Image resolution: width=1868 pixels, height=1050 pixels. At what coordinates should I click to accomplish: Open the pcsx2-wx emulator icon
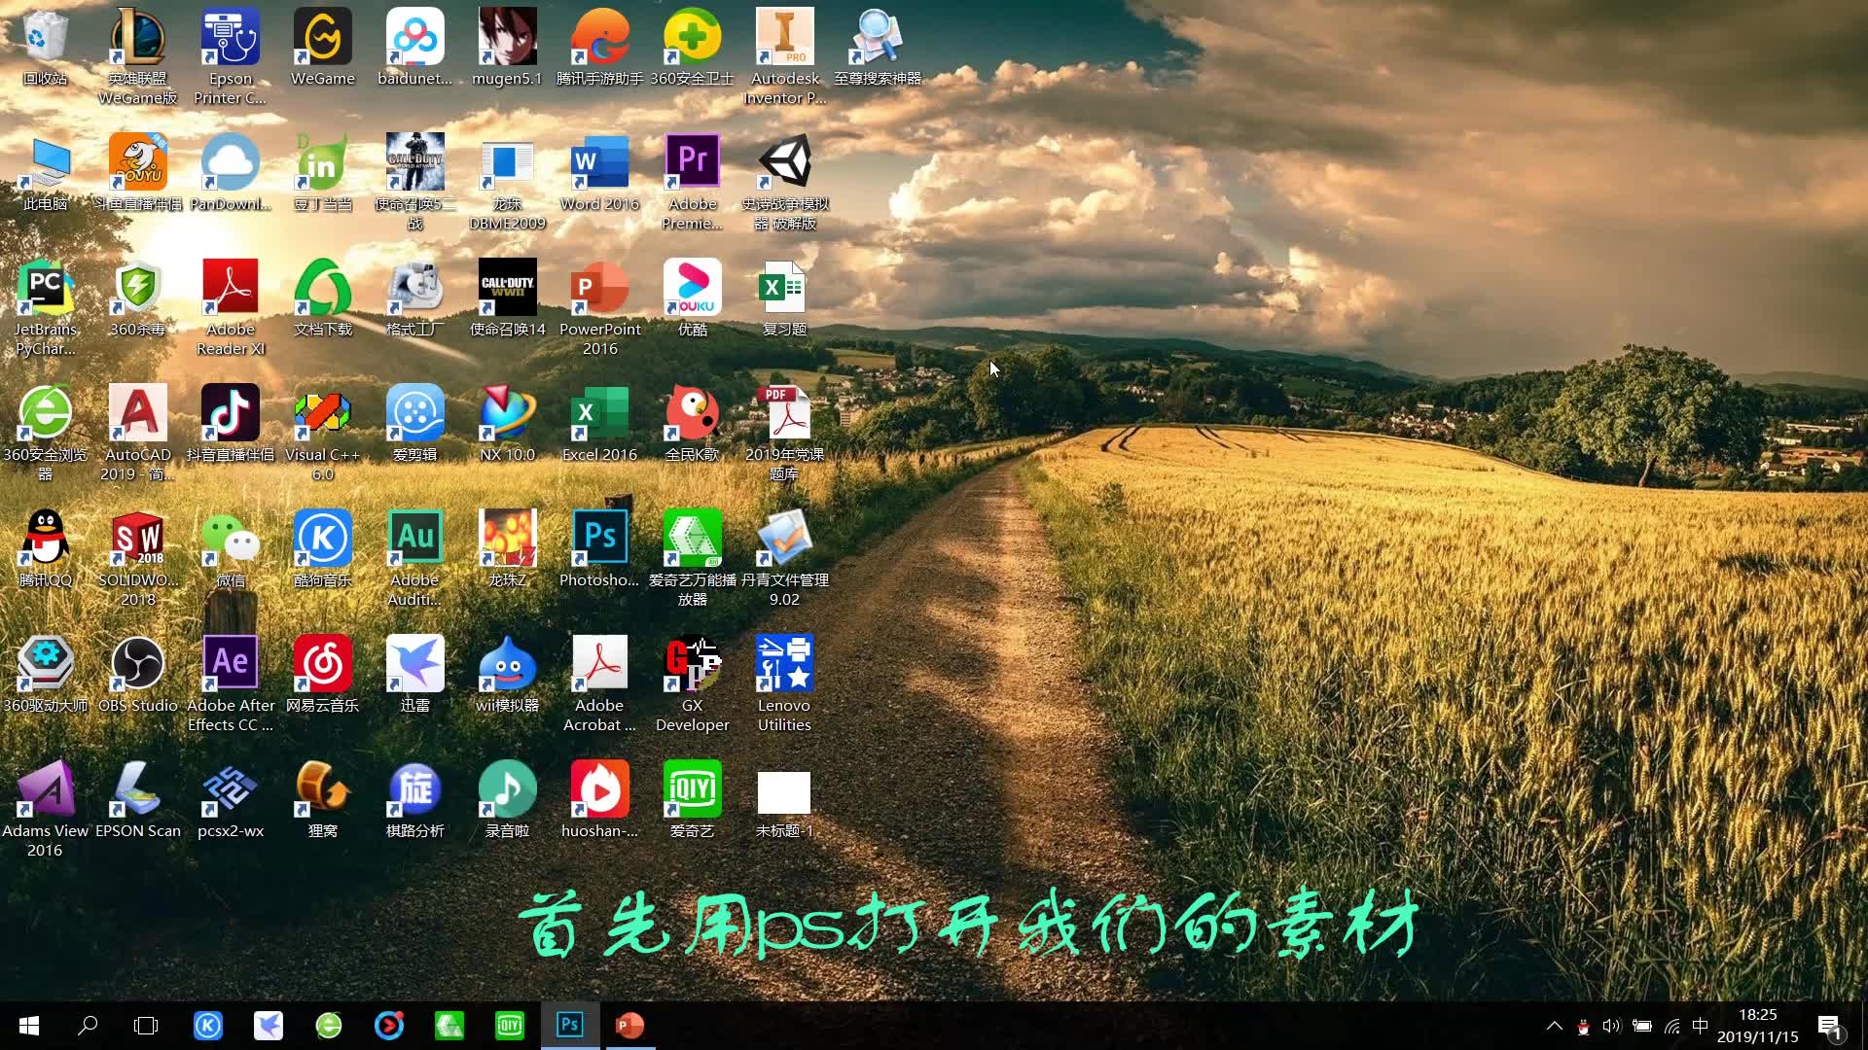231,800
